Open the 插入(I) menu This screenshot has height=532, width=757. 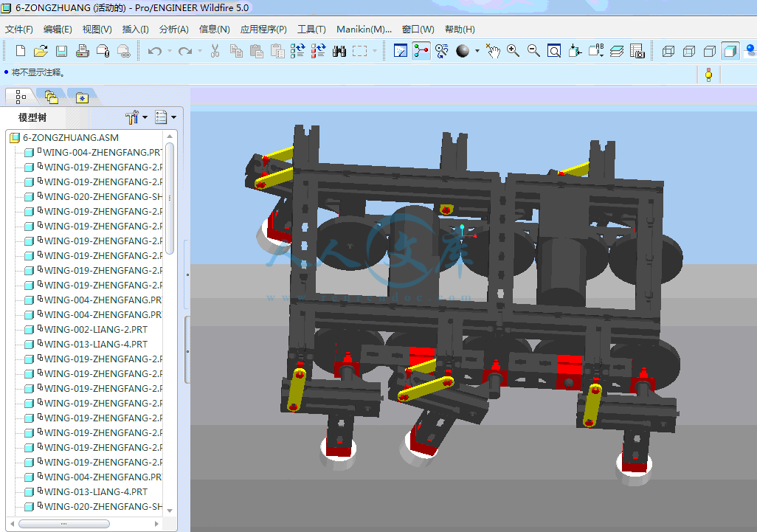coord(135,30)
